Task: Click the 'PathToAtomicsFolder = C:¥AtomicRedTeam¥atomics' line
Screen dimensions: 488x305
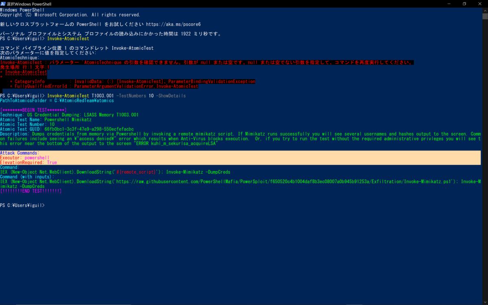Action: 57,100
